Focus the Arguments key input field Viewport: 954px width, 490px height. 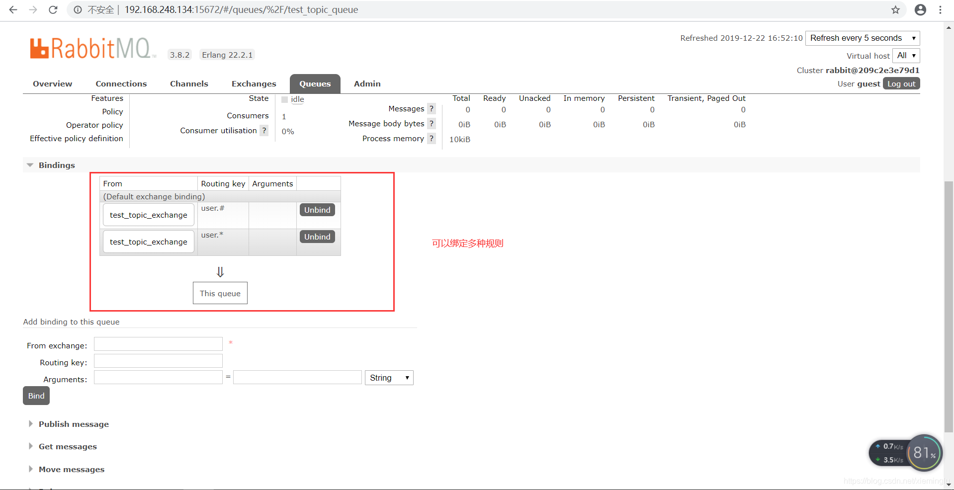[158, 377]
